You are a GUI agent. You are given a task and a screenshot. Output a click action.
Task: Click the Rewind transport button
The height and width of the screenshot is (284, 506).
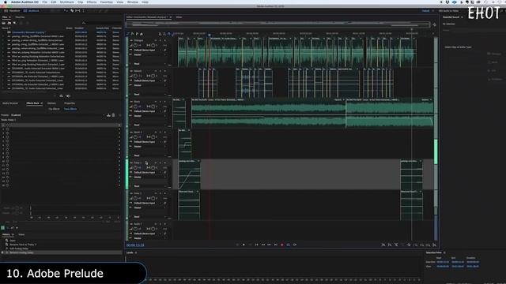[x=263, y=245]
